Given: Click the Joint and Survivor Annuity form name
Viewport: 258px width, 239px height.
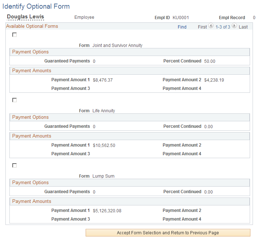Looking at the screenshot, I should point(117,45).
